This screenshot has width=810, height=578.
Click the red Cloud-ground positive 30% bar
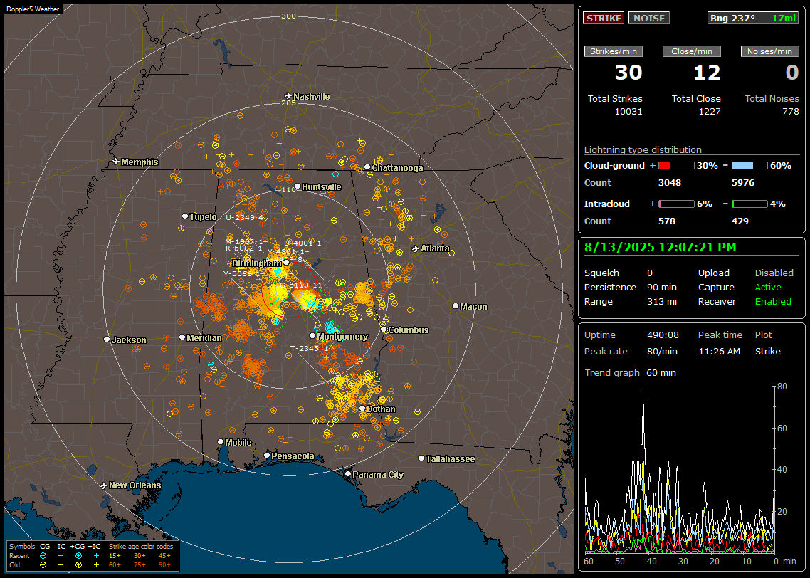(676, 166)
